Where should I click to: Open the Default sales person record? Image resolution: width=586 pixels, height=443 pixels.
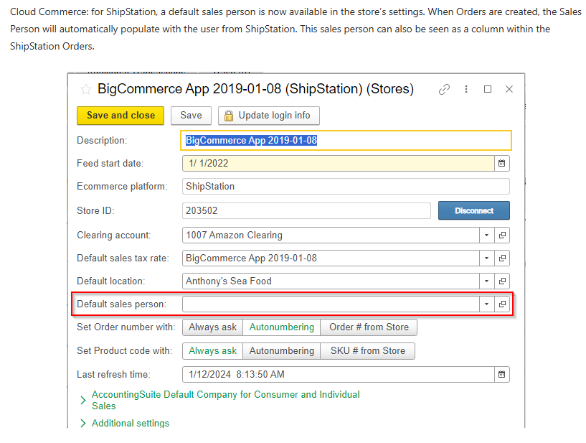point(502,304)
